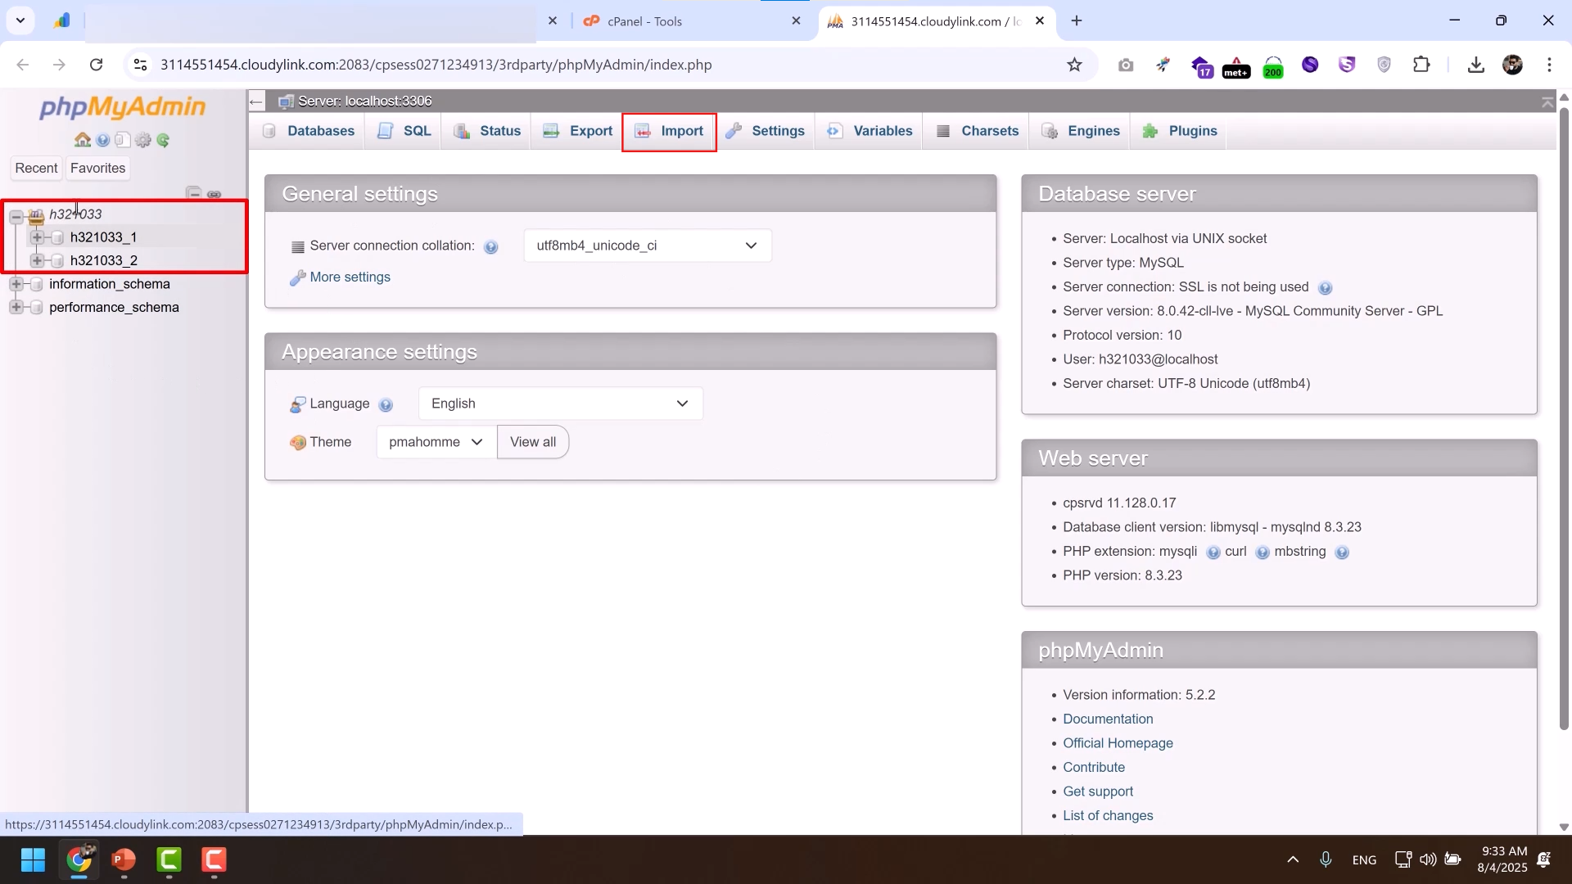Screen dimensions: 1572x884
Task: Click the Contribute link
Action: (1094, 768)
